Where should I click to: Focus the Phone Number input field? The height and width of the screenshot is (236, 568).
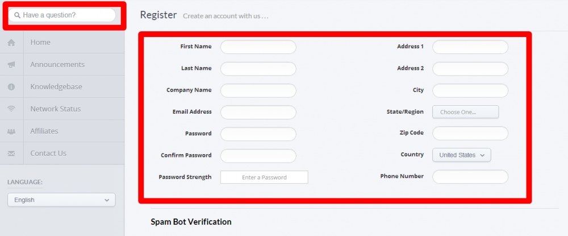coord(470,177)
